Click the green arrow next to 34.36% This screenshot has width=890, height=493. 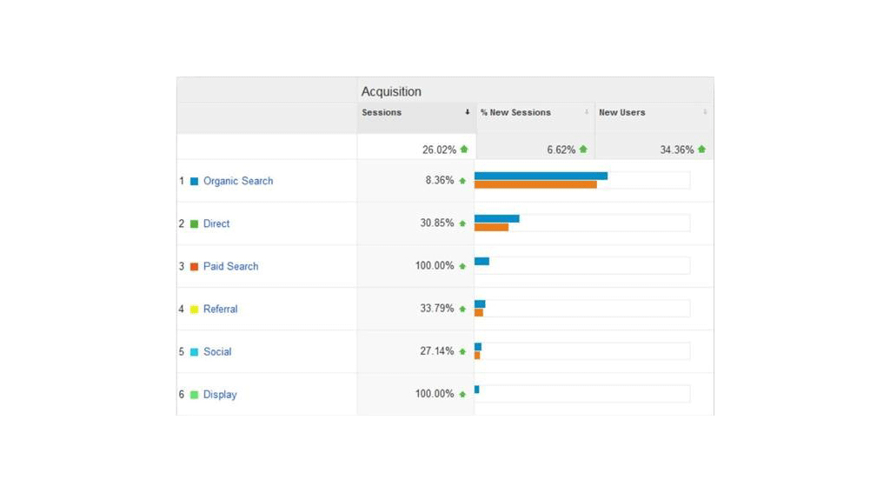(701, 150)
